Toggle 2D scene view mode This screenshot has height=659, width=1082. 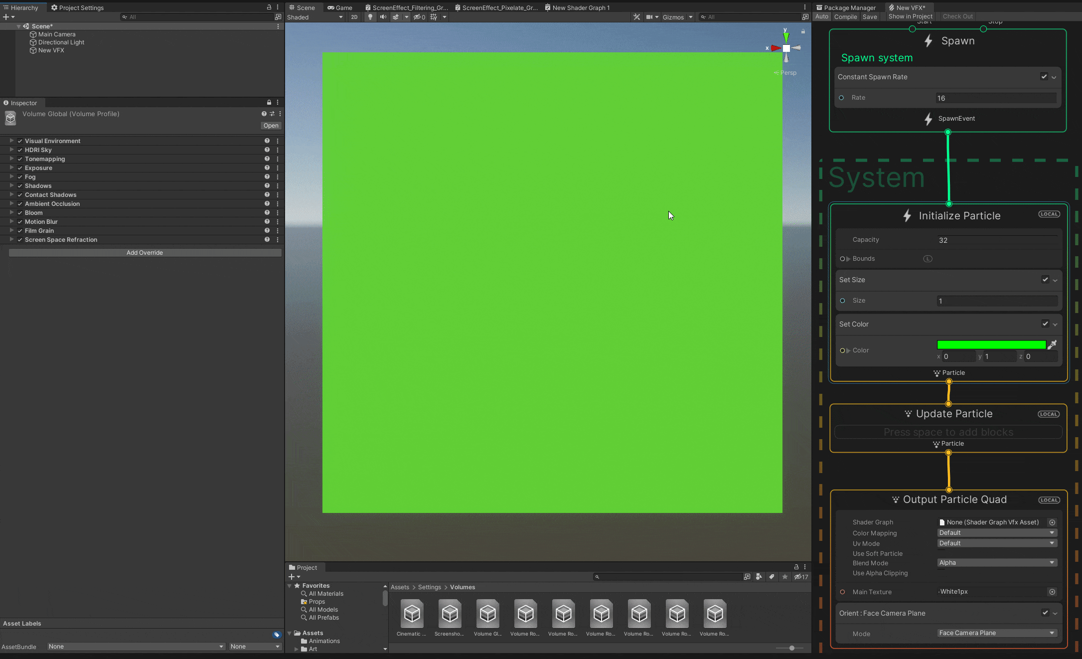pos(354,17)
